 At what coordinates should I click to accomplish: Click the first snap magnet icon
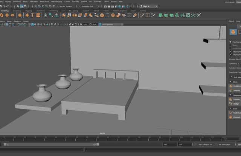pyautogui.click(x=36, y=6)
